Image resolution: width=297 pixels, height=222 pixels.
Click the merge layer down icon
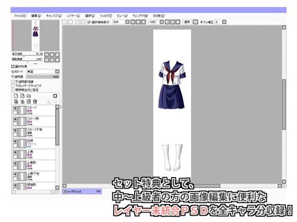click(22, 101)
